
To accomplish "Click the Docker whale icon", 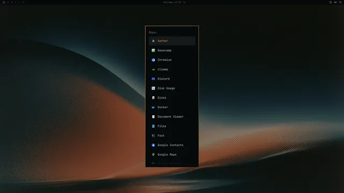I will click(x=153, y=107).
